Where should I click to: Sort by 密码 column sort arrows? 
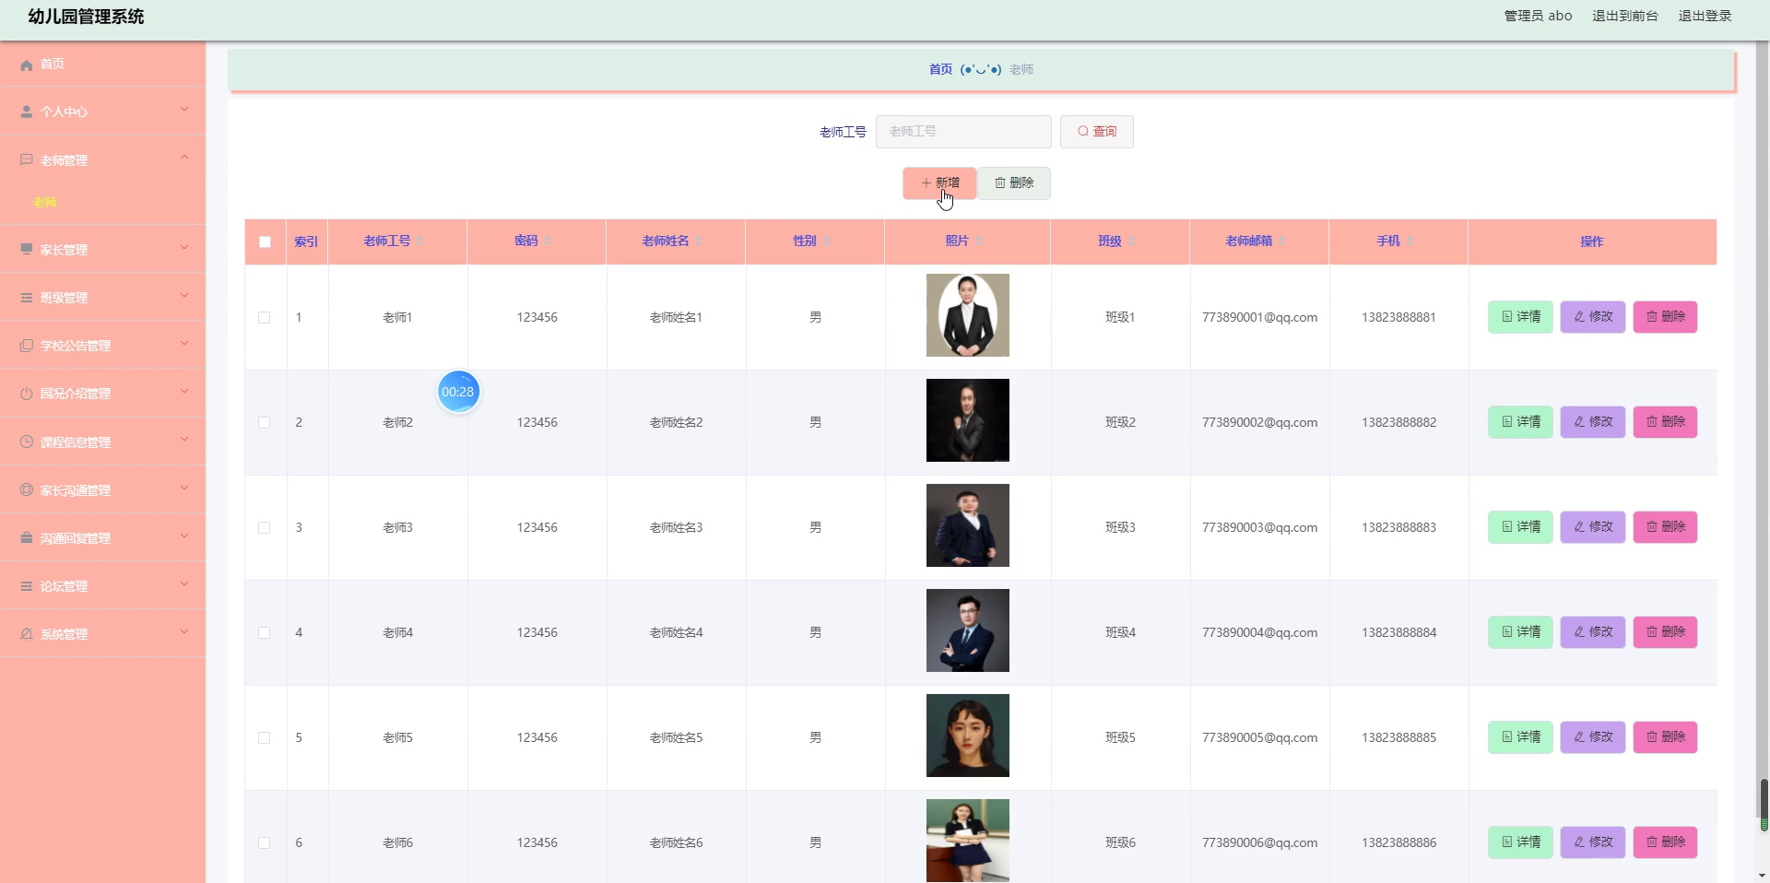tap(548, 241)
